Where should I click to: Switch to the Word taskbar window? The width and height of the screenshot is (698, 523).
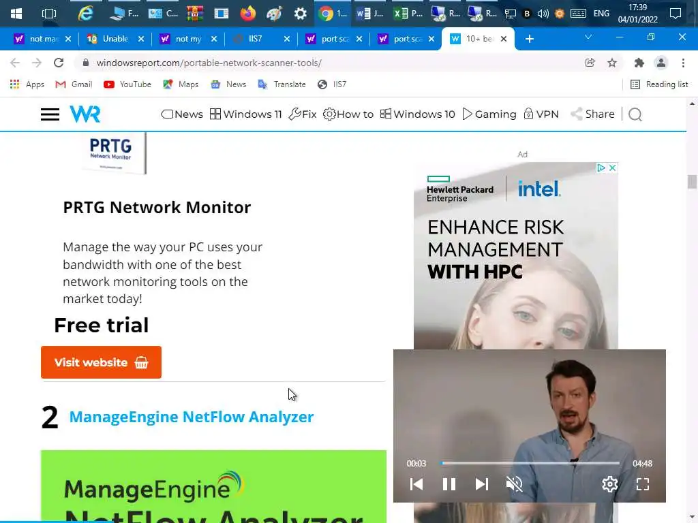369,14
